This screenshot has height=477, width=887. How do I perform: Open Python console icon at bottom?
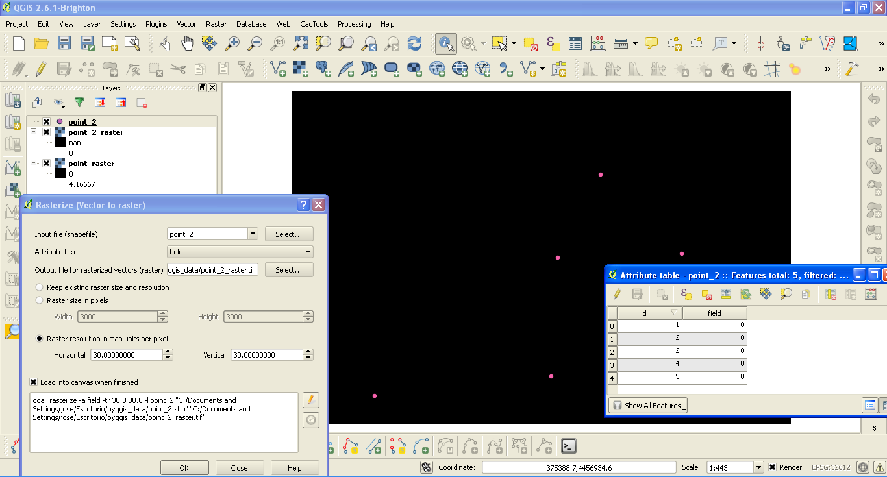(x=568, y=446)
